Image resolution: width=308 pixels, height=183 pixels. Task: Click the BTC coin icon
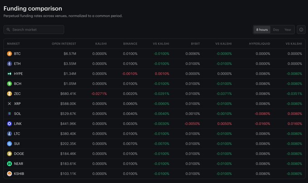10,54
